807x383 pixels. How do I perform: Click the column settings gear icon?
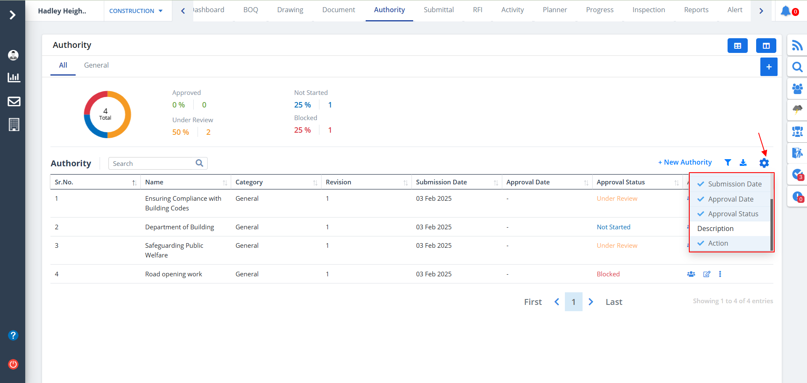(x=764, y=163)
